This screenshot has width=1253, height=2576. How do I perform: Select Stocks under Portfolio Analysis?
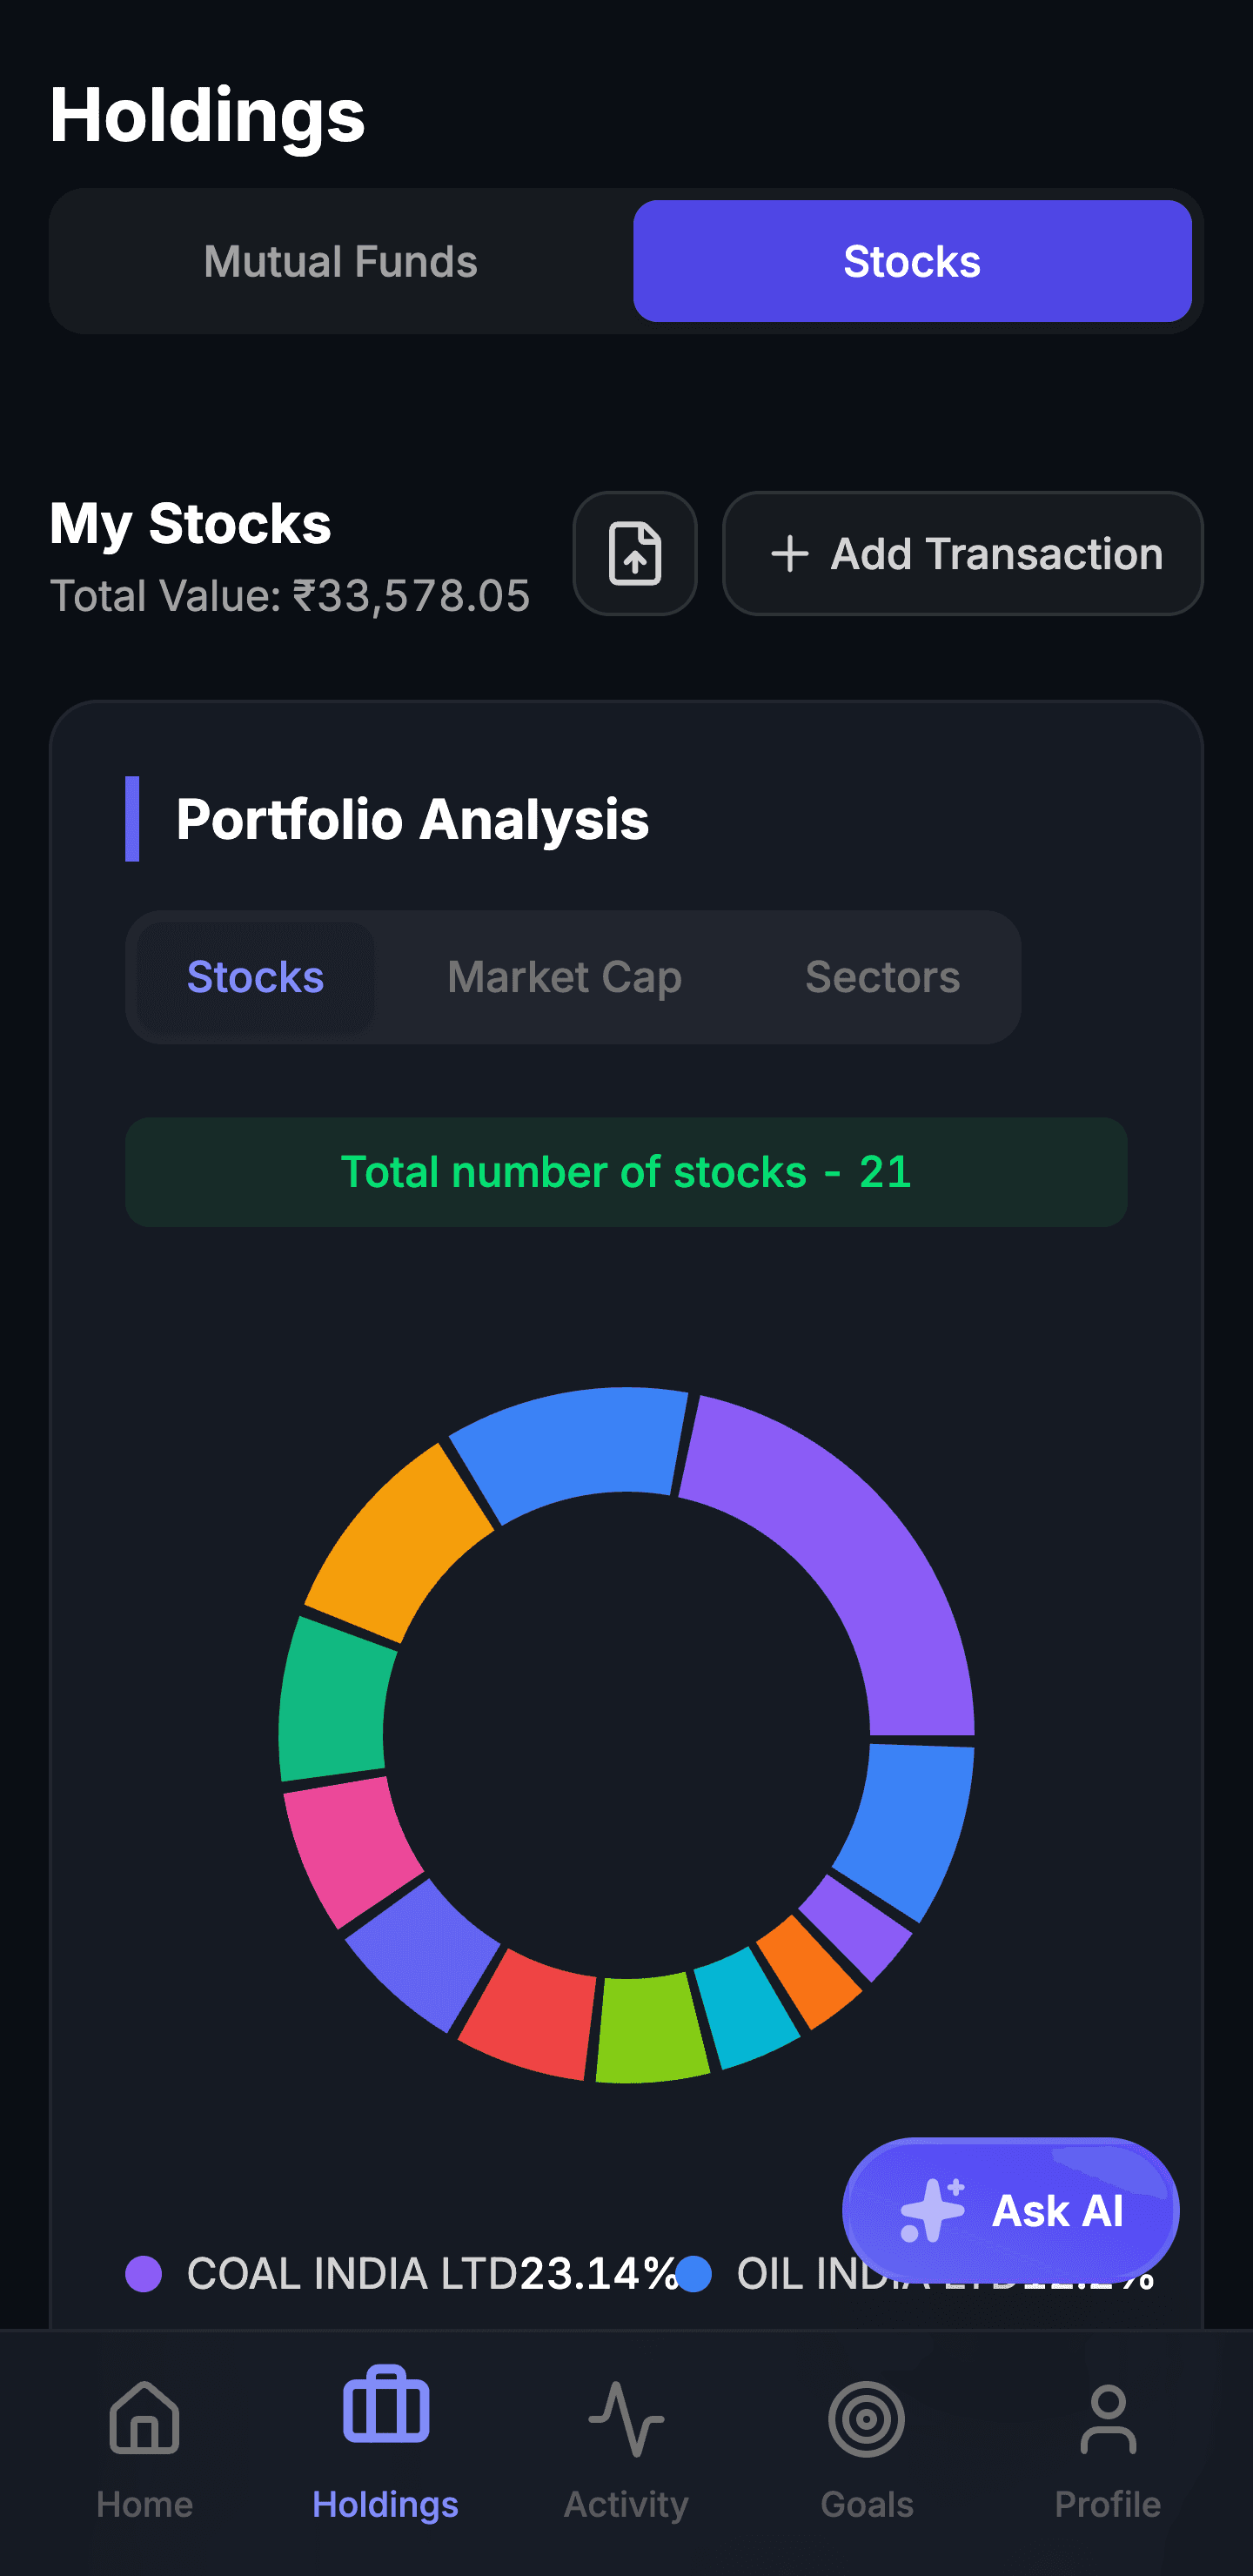pos(255,977)
